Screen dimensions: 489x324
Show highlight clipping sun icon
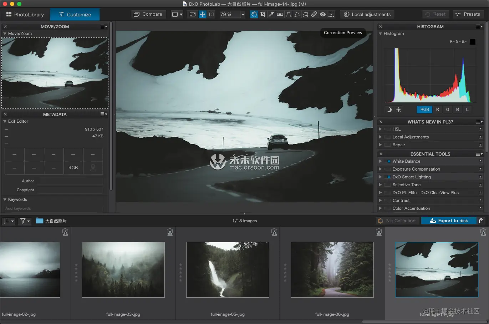point(398,110)
